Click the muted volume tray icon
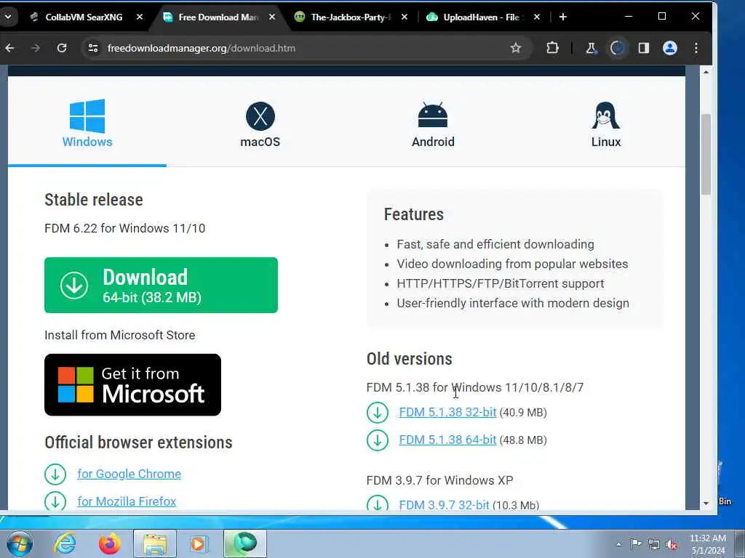 (x=672, y=544)
